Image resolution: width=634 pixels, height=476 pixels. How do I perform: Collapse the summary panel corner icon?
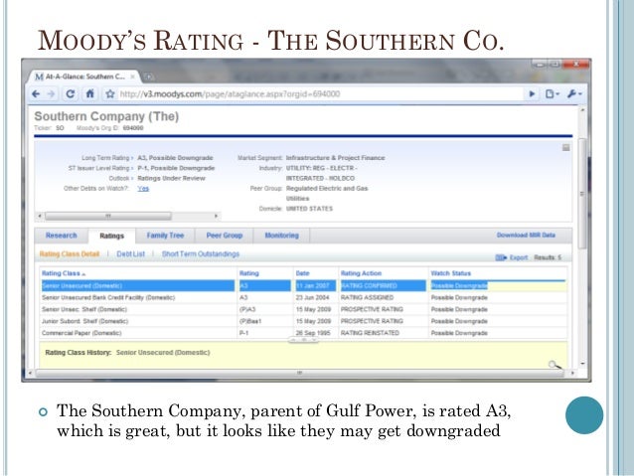pyautogui.click(x=566, y=148)
